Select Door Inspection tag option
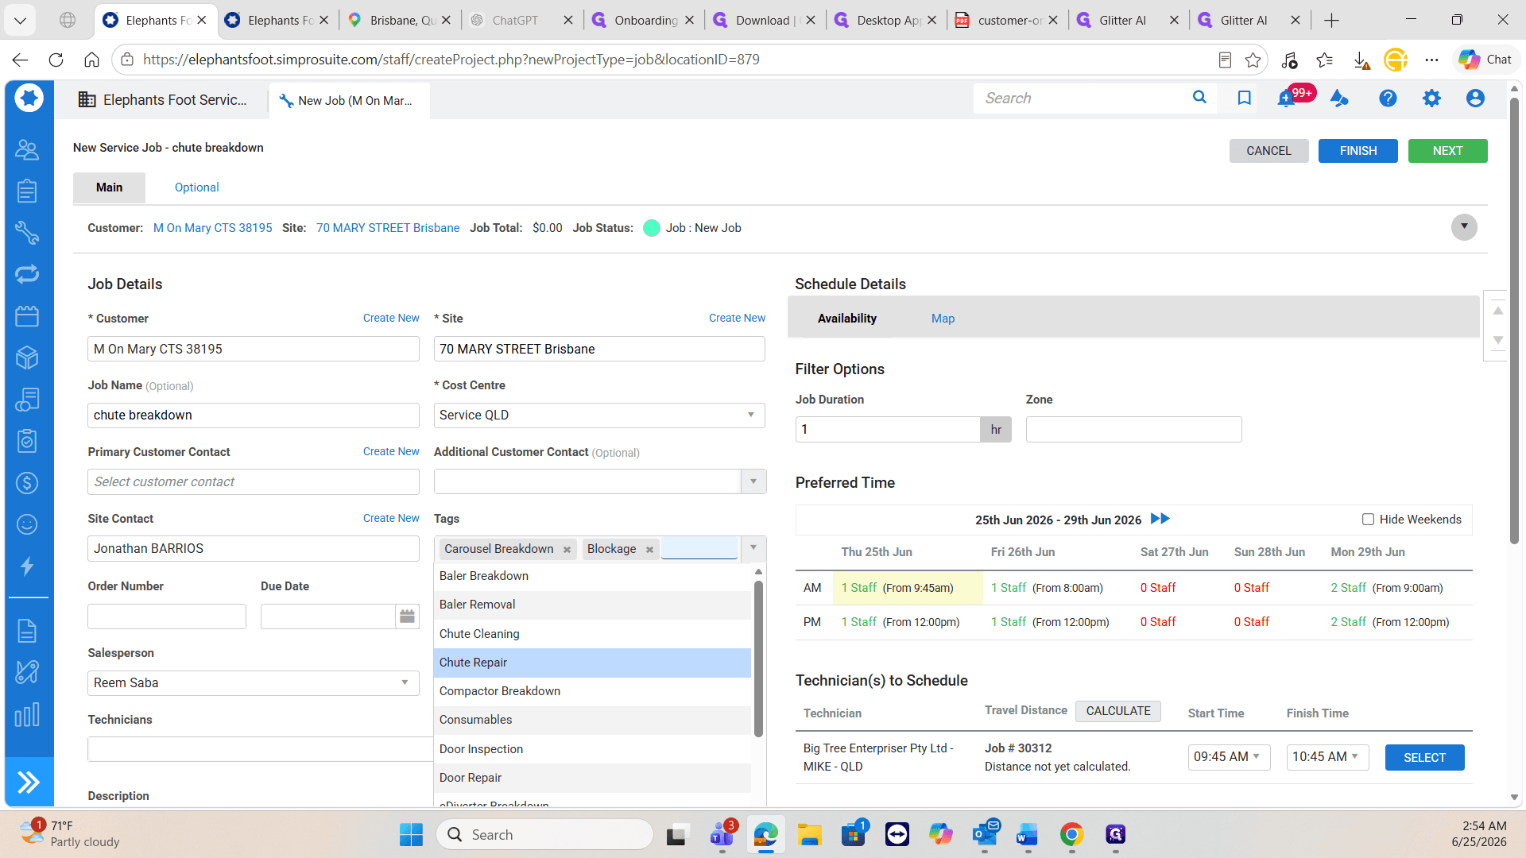 click(592, 749)
